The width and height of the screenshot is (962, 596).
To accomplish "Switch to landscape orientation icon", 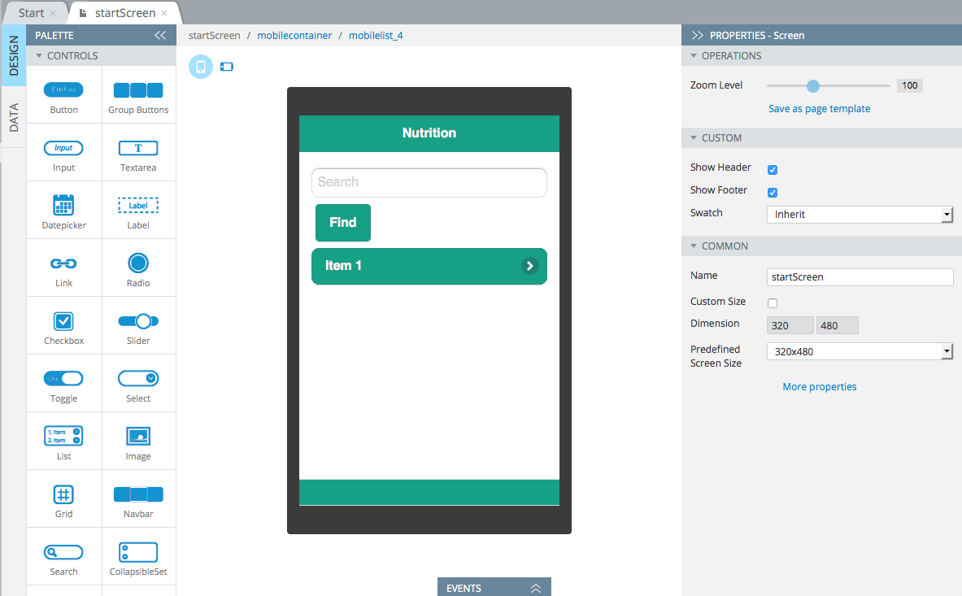I will 227,67.
